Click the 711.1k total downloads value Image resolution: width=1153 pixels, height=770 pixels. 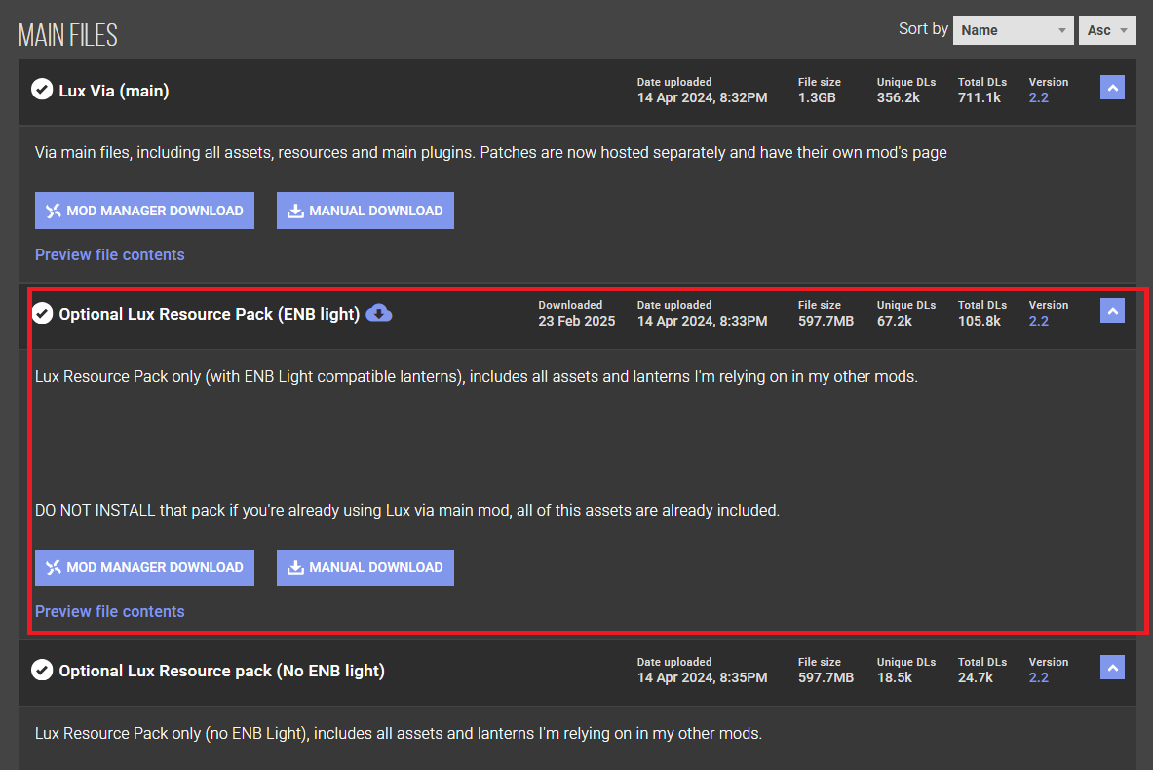point(979,97)
